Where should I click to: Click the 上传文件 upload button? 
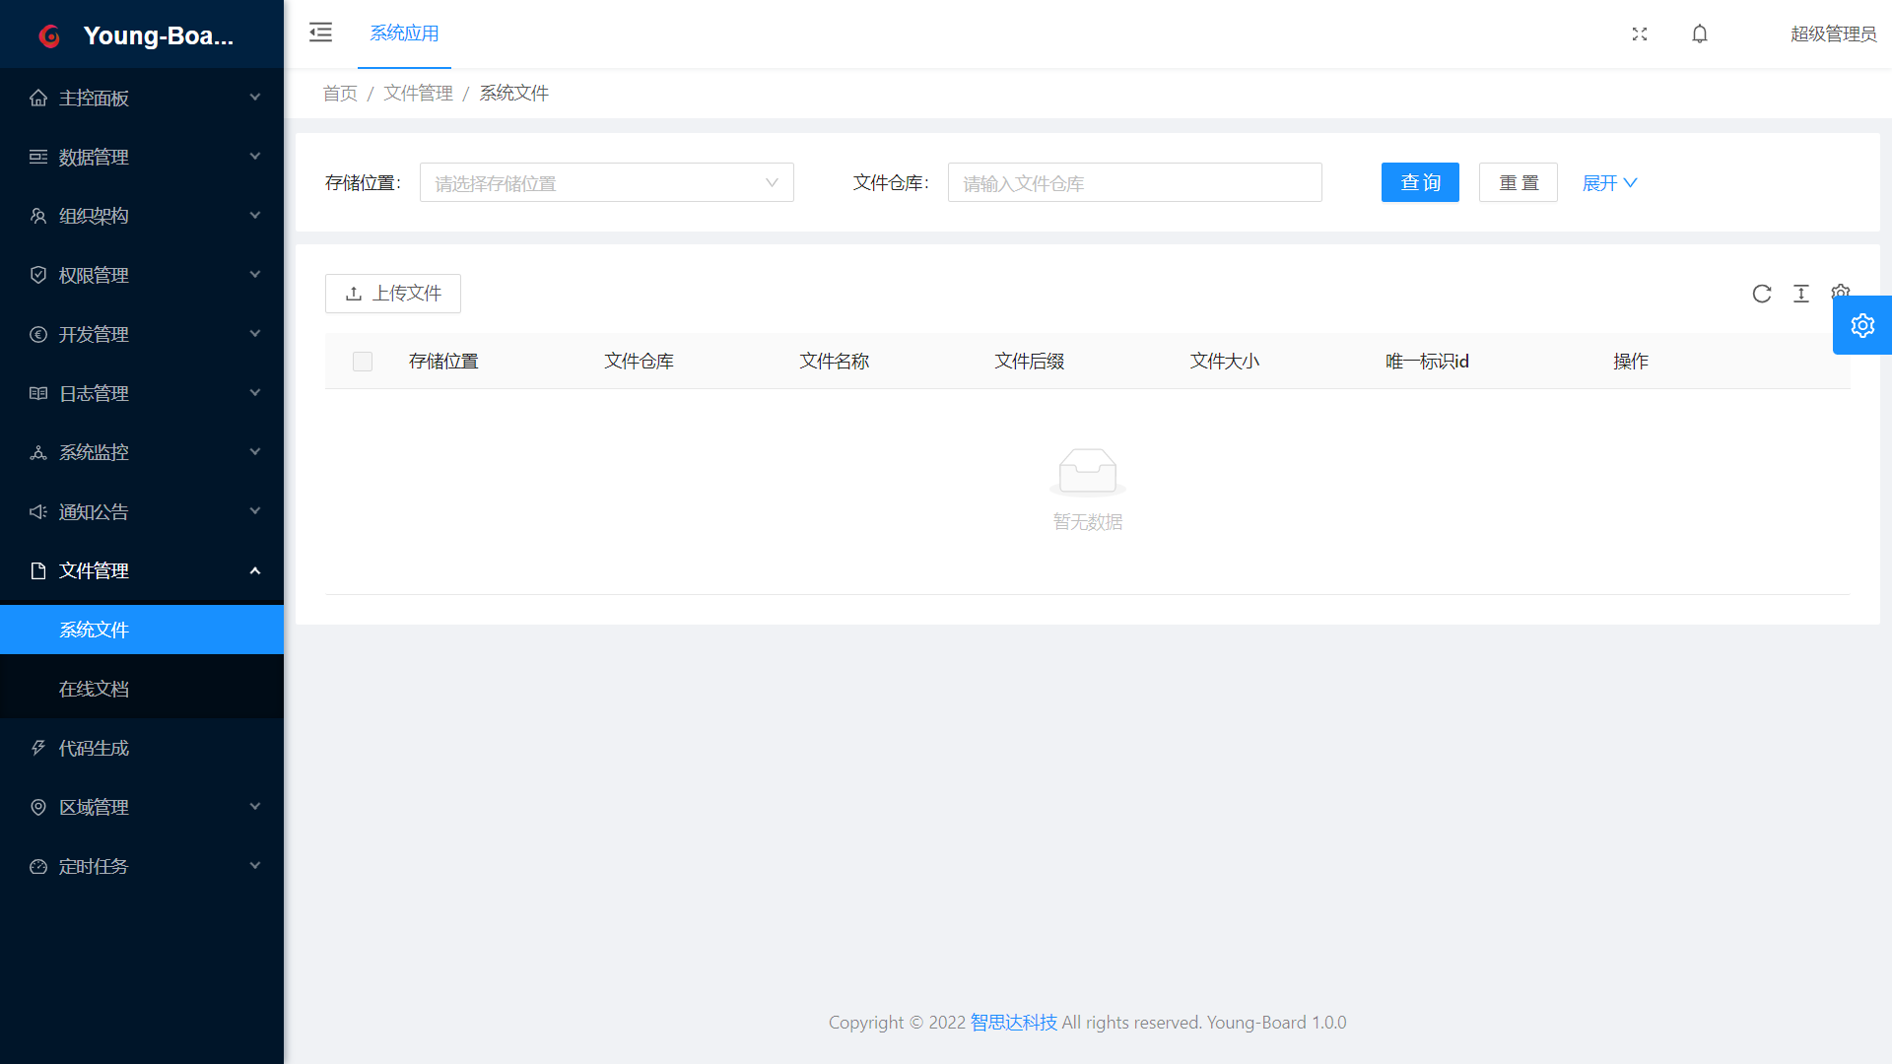(393, 294)
